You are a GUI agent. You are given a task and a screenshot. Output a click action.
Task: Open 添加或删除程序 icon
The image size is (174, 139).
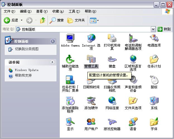point(70,101)
